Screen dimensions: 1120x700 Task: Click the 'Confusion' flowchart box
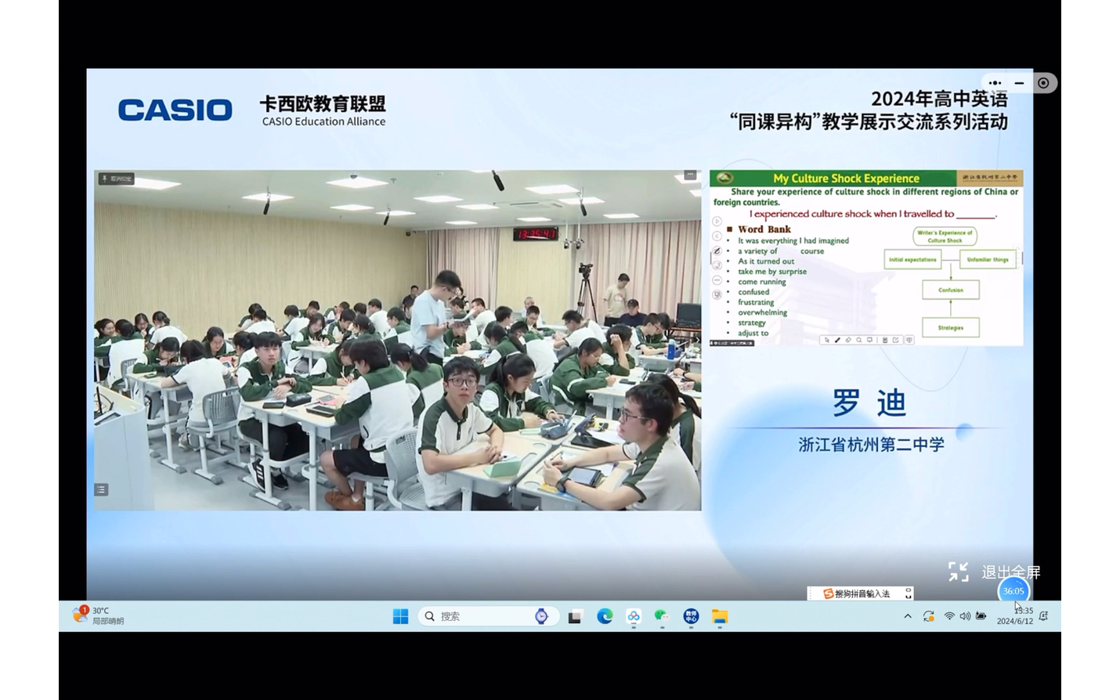951,290
